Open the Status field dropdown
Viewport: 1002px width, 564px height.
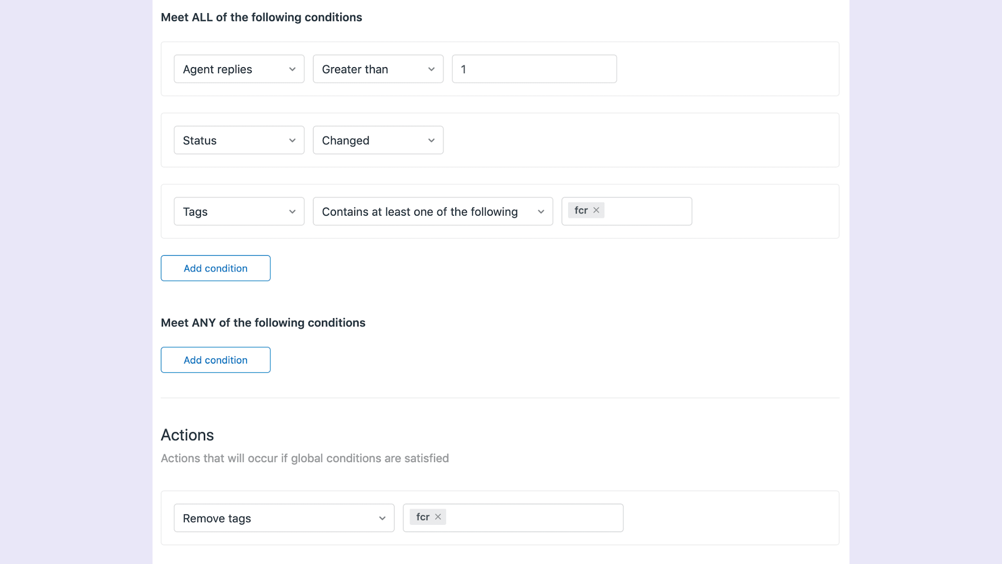pyautogui.click(x=239, y=140)
